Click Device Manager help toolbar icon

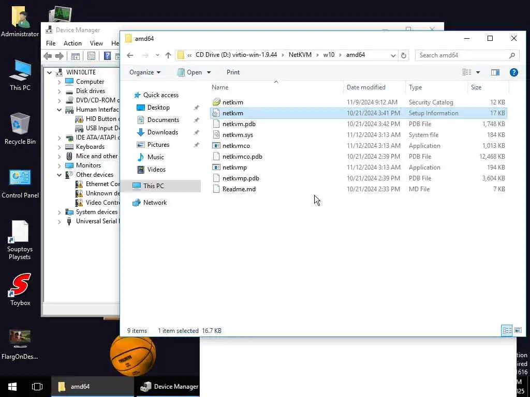107,56
